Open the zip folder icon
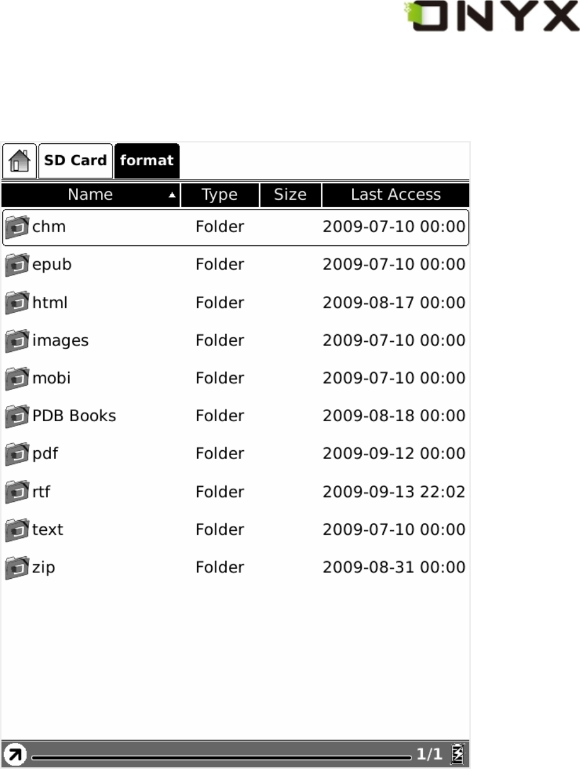Viewport: 580px width, 769px height. pos(17,568)
